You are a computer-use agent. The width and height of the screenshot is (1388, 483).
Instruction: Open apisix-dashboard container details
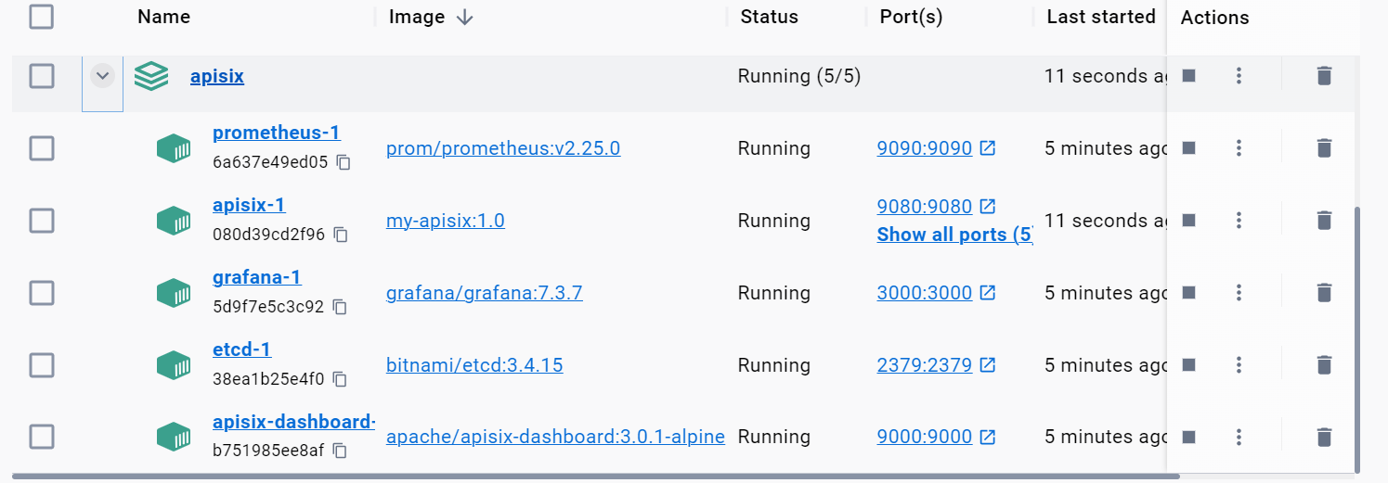click(293, 422)
